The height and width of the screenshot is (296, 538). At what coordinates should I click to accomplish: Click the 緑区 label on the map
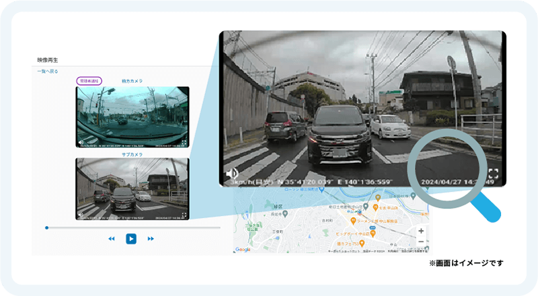tap(278, 207)
